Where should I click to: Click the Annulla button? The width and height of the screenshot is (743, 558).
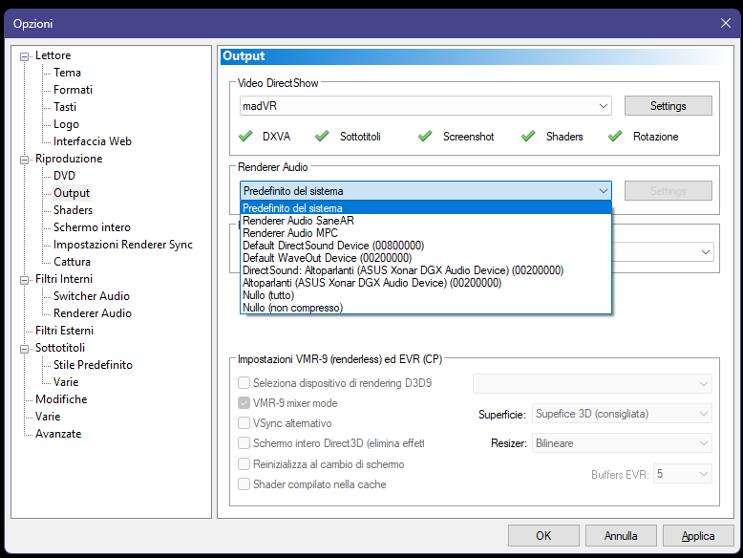tap(621, 536)
